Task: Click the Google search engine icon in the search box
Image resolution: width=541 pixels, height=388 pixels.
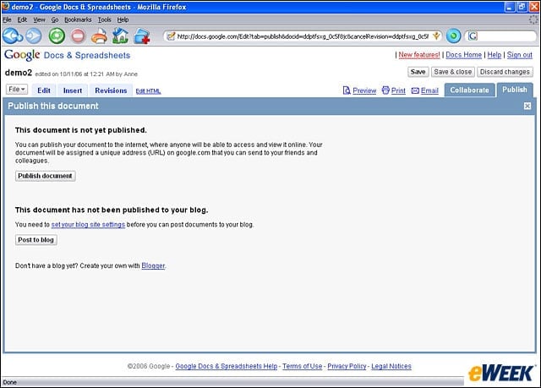Action: click(473, 36)
